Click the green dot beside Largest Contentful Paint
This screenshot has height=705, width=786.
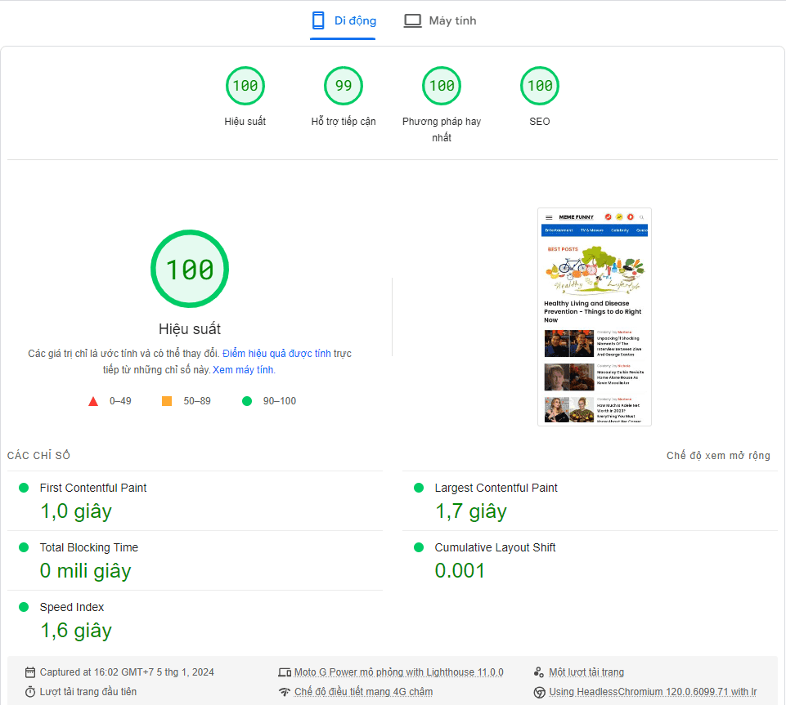(x=419, y=488)
